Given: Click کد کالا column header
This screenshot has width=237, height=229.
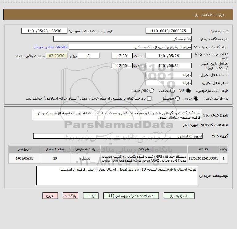Looking at the screenshot, I should [203, 149].
